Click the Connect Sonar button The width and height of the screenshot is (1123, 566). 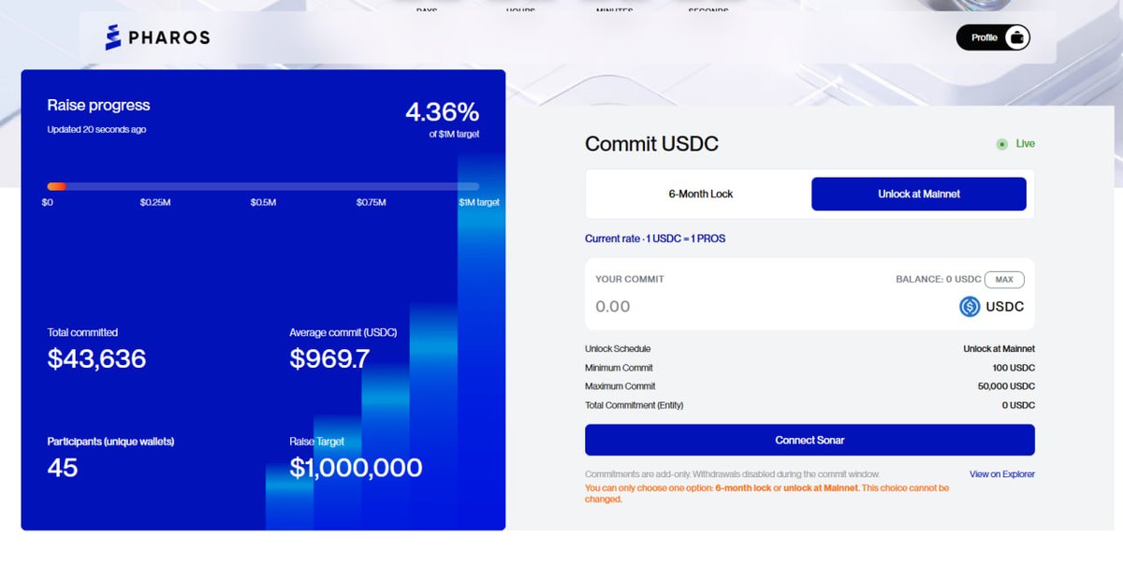tap(809, 440)
